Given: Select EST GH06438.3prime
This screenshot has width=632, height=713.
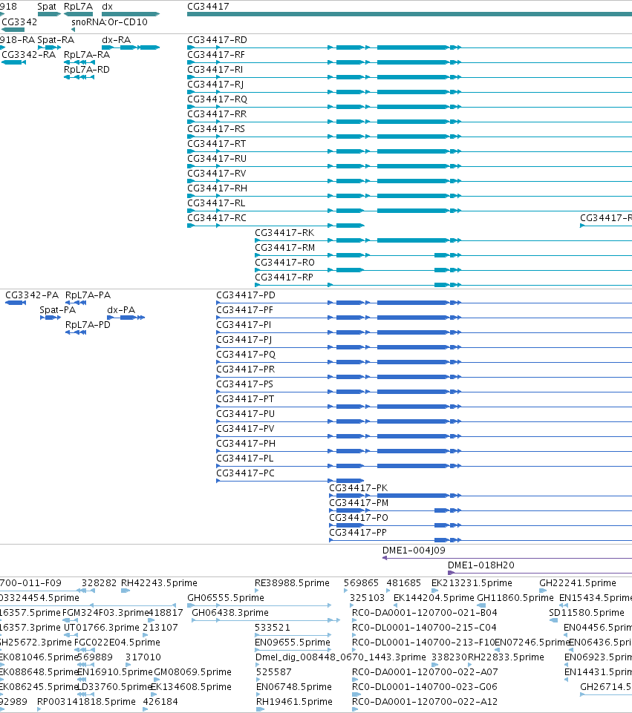Looking at the screenshot, I should 230,613.
